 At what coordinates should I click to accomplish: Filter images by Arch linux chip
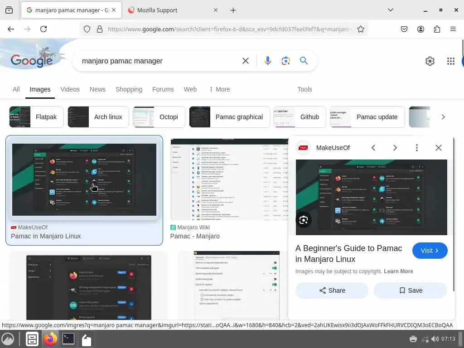(x=98, y=117)
